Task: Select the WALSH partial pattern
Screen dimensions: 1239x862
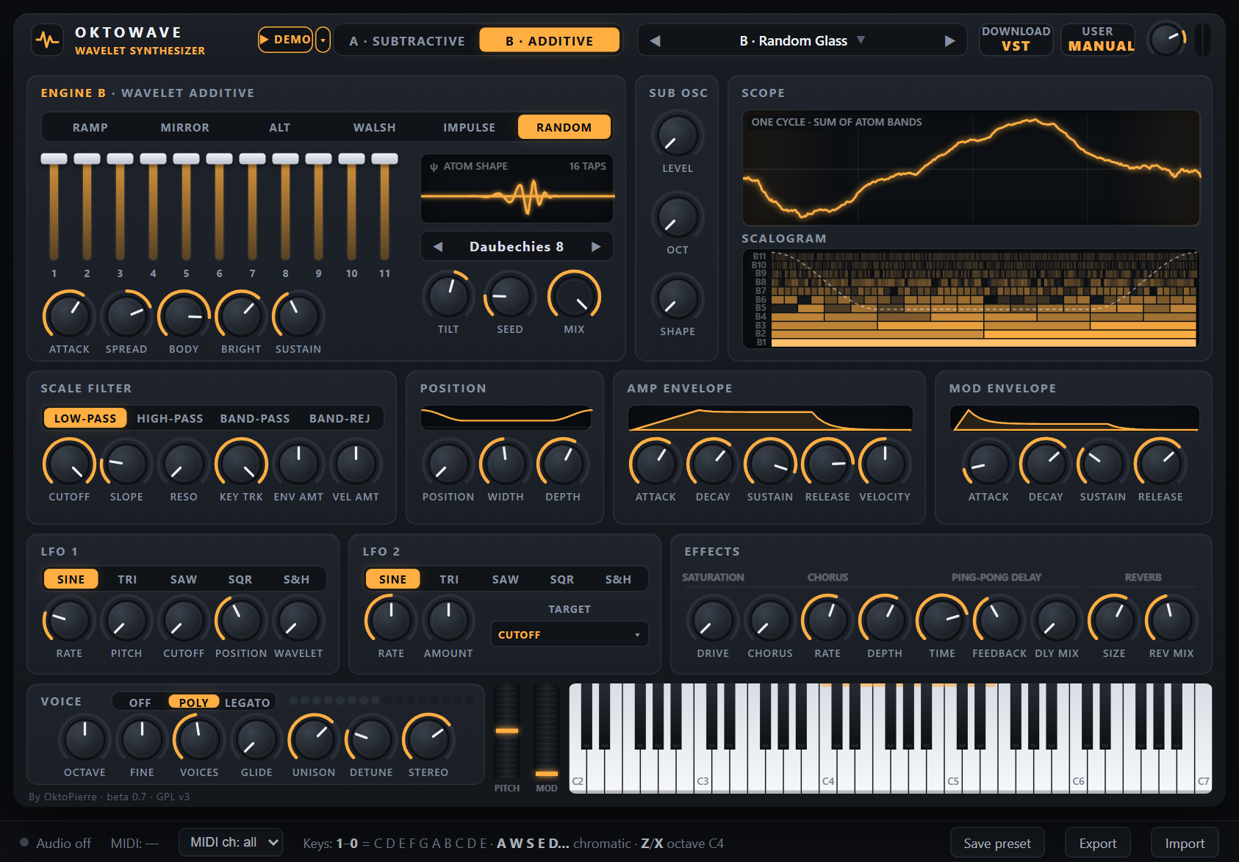Action: [x=375, y=127]
